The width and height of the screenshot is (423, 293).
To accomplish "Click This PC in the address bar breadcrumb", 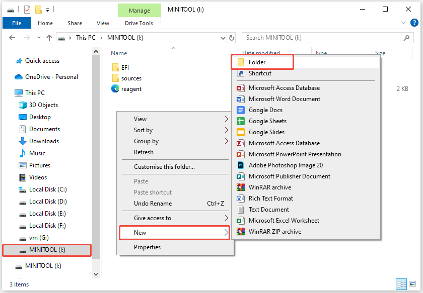I will 86,38.
